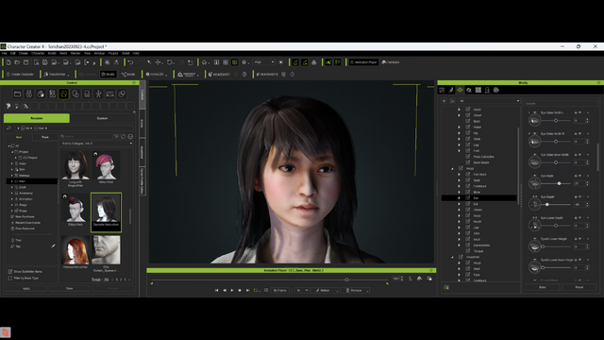This screenshot has height=340, width=604.
Task: Click the Animation Player toggle button
Action: [363, 62]
